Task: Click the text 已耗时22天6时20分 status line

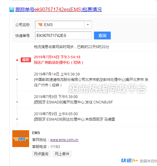Action: click(x=93, y=47)
